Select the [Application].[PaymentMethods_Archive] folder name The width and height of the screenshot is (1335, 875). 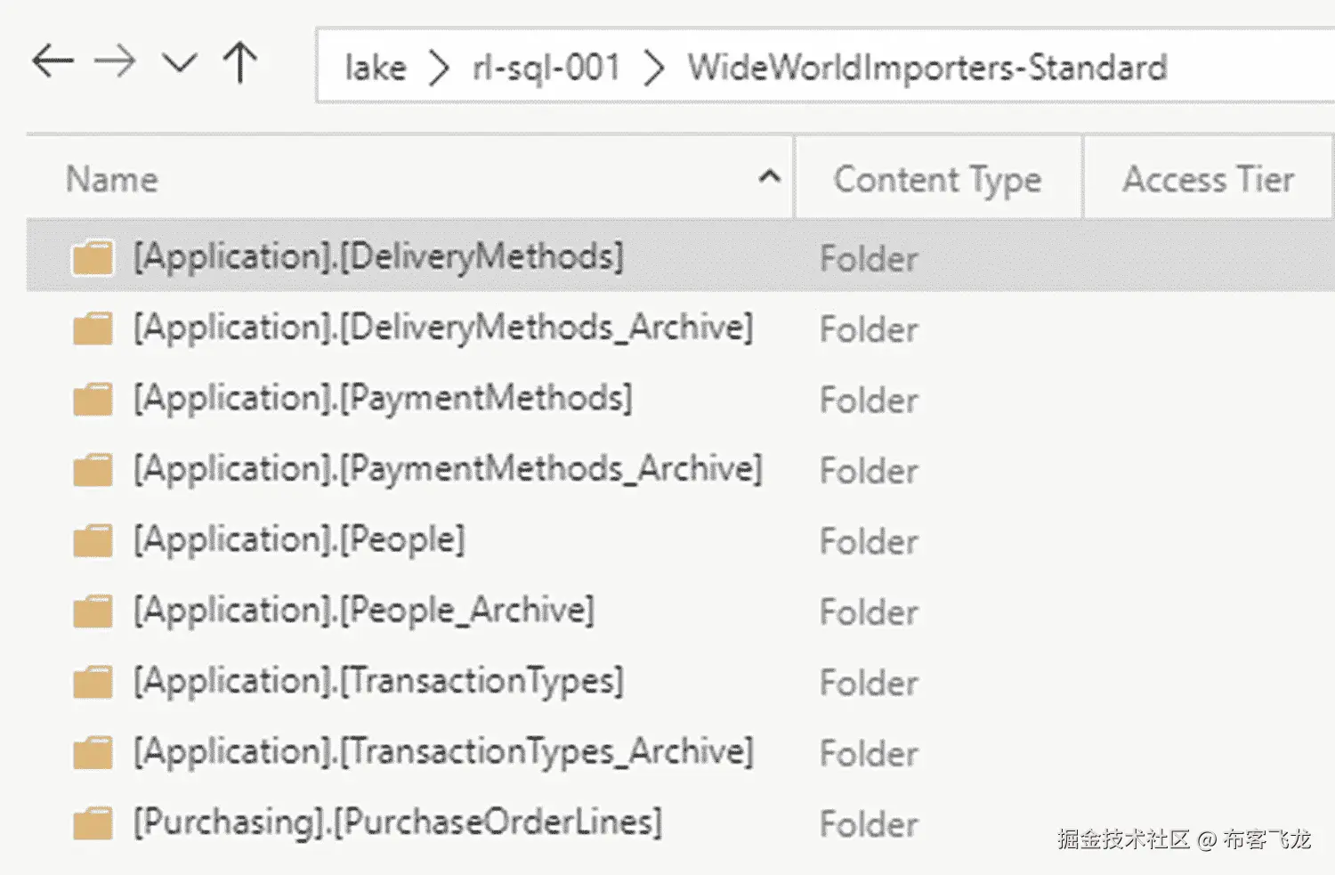[448, 469]
